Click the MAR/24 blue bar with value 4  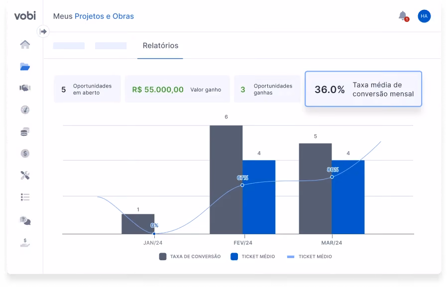[x=348, y=197]
